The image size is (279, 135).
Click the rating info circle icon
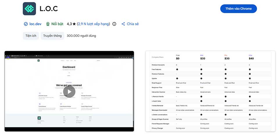coord(114,24)
